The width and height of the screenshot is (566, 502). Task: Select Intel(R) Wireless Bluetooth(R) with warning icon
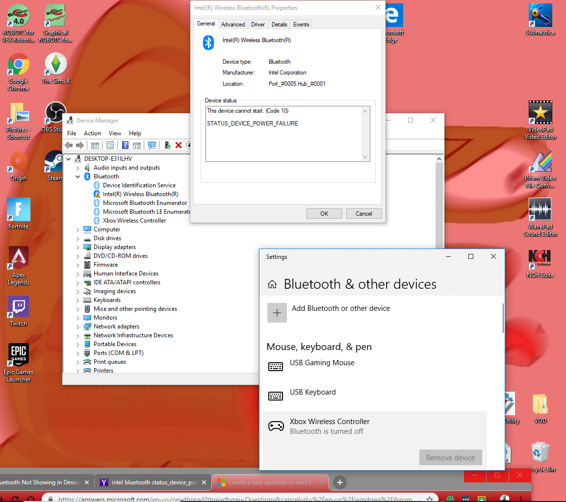click(140, 194)
